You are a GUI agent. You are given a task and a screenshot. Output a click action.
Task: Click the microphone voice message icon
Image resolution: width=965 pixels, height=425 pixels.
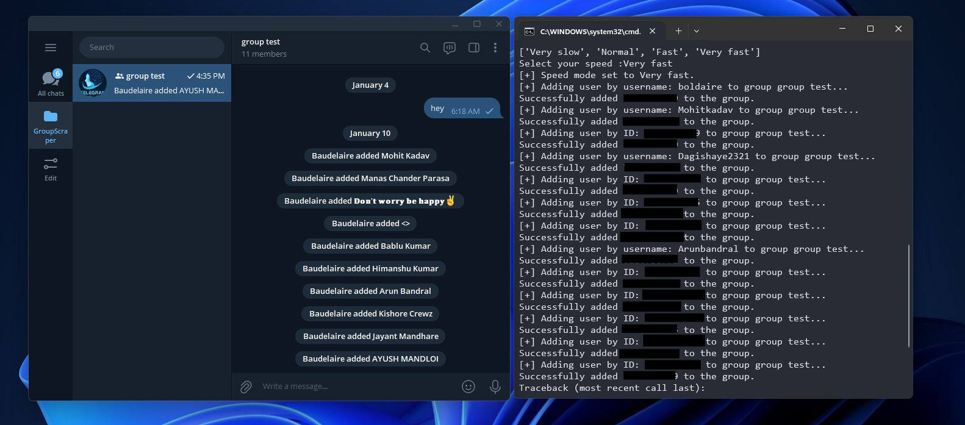tap(495, 387)
